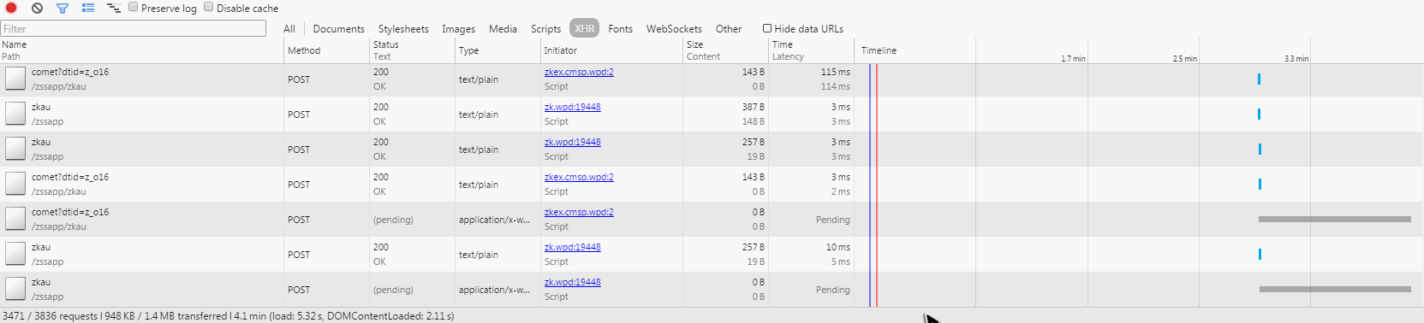Filter requests by Stylesheets

point(403,29)
